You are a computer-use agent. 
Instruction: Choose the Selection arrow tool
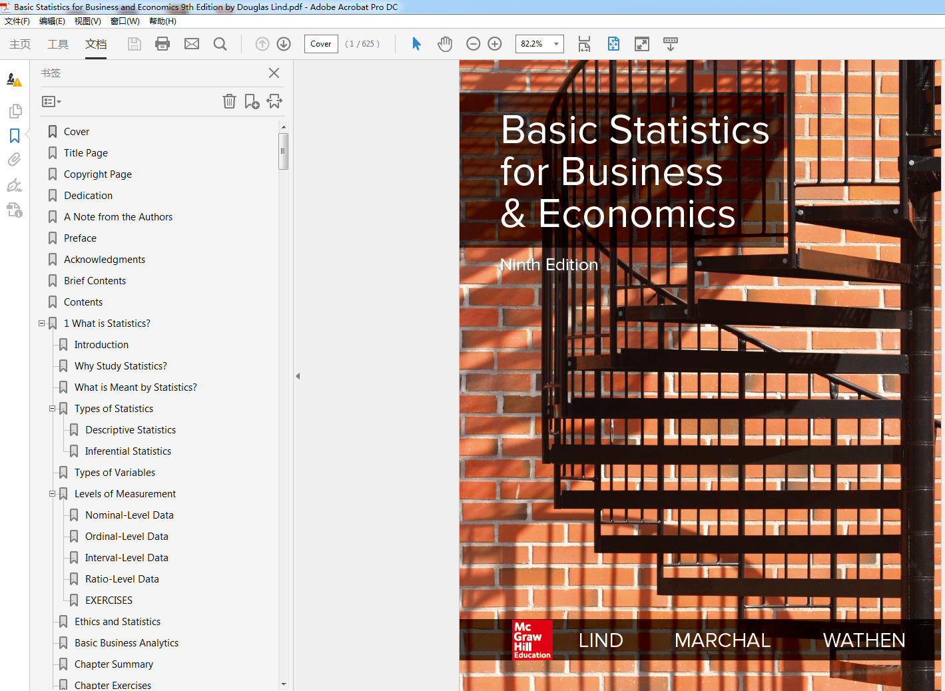click(x=416, y=44)
